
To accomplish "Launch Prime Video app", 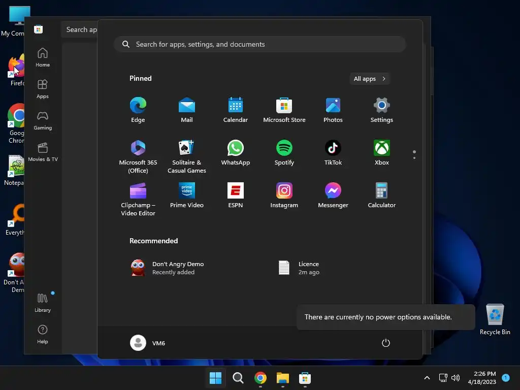I will (x=187, y=196).
